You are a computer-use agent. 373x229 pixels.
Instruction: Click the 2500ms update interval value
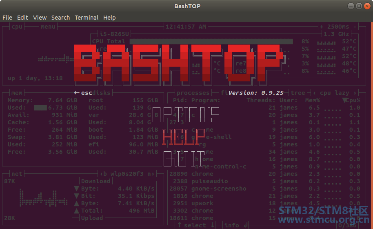338,27
